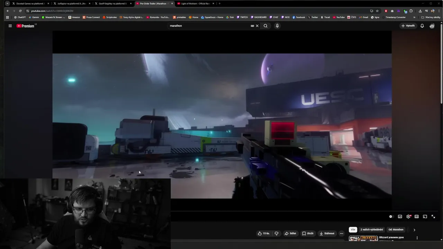
Task: Bookmark this page with star icon
Action: 377,11
